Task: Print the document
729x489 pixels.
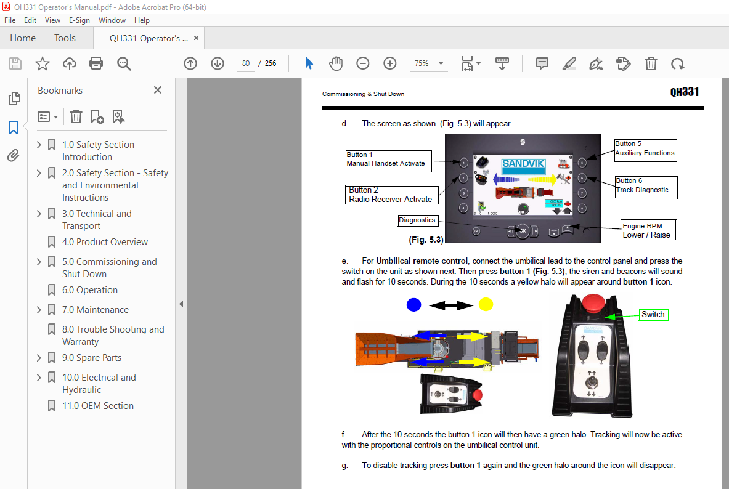Action: (x=96, y=63)
